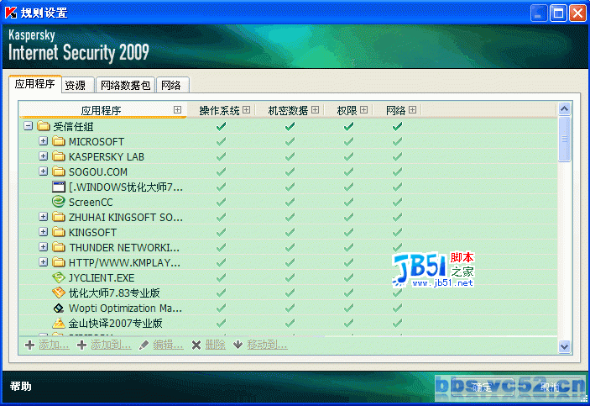Image resolution: width=590 pixels, height=406 pixels.
Task: Toggle 操作系统 checkmark for Wopti Optimization
Action: pos(222,308)
